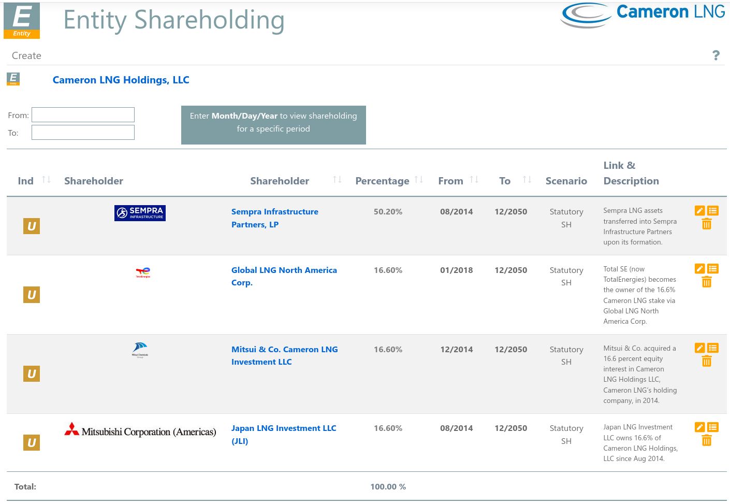
Task: Open Mitsui & Co. Cameron LNG Investment LLC link
Action: point(284,355)
